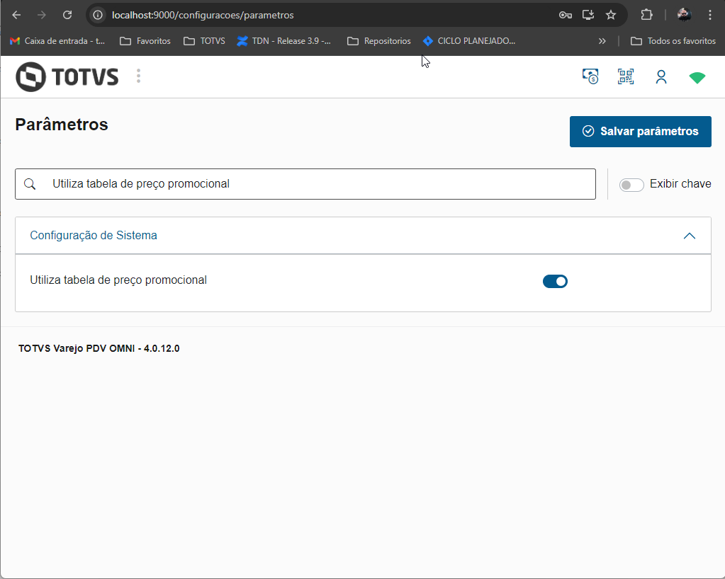Click the TOTVS logo
725x579 pixels.
(67, 76)
